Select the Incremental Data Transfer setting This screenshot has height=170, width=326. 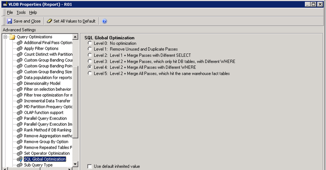click(47, 101)
